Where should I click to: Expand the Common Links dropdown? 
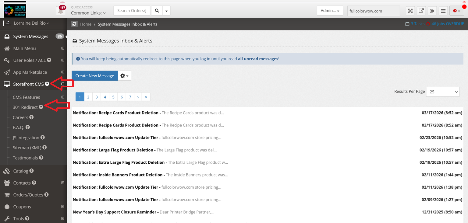click(88, 13)
